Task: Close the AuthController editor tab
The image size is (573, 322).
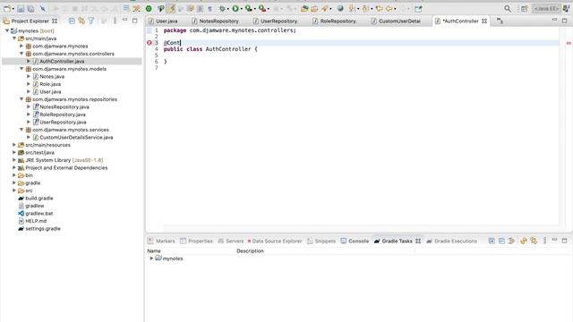Action: tap(484, 21)
